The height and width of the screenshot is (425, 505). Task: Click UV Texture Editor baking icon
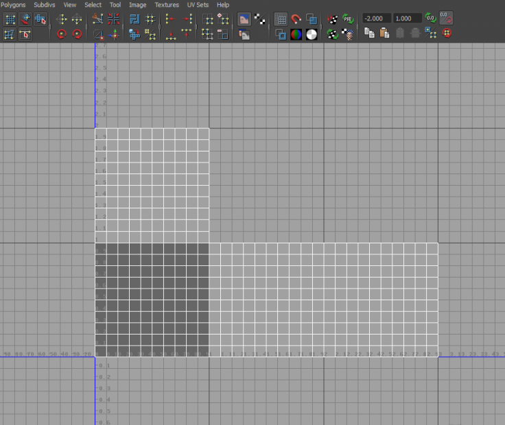coord(333,19)
